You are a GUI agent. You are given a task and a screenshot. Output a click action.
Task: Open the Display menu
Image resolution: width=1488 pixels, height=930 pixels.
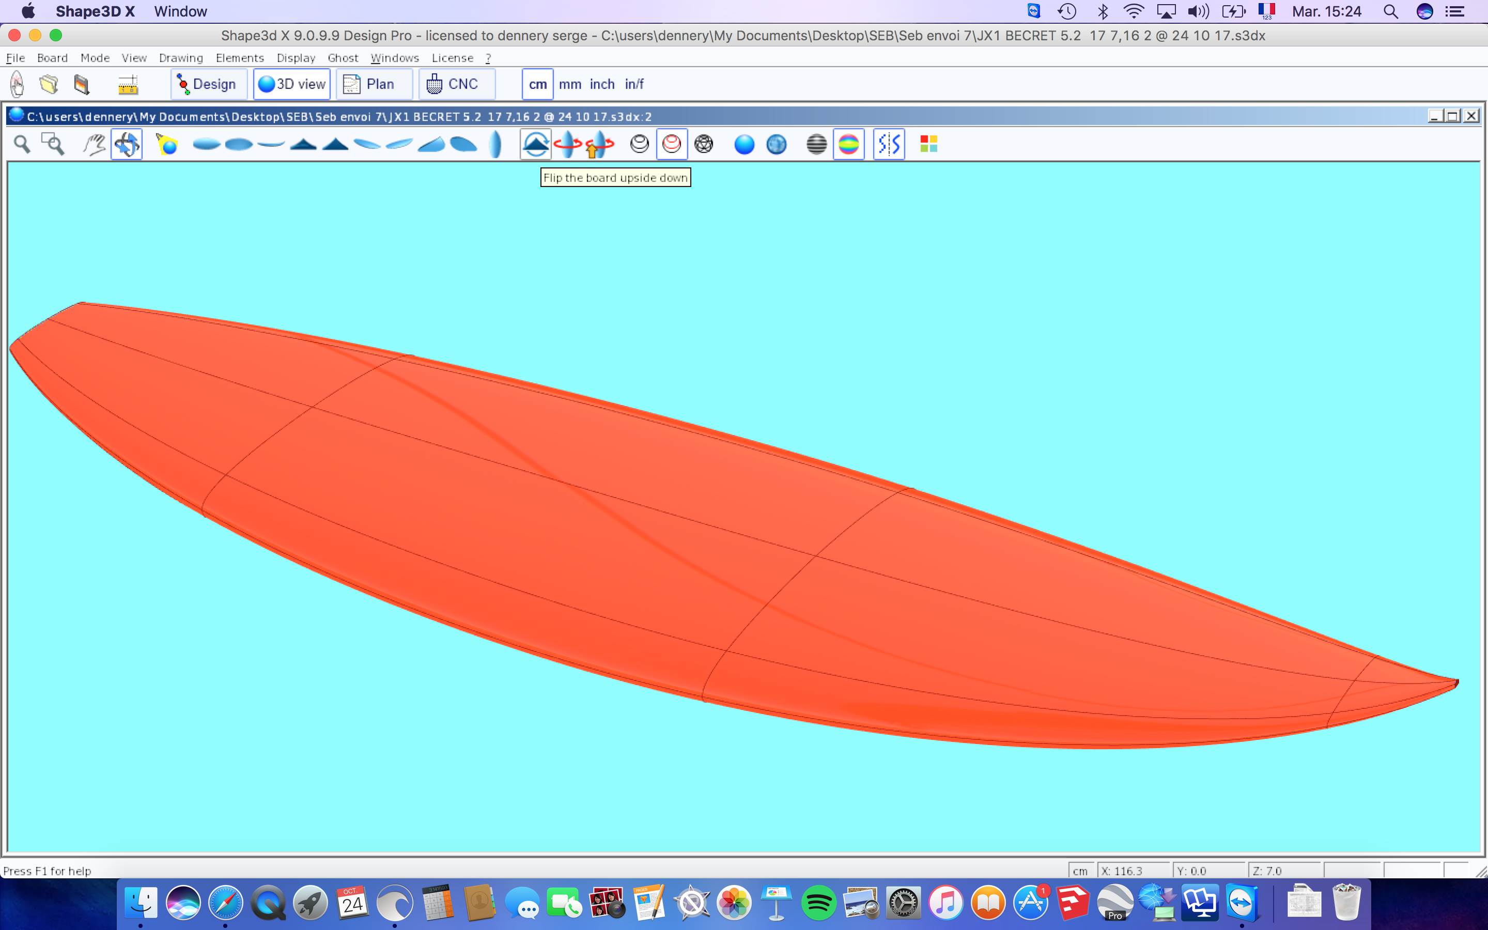coord(296,58)
